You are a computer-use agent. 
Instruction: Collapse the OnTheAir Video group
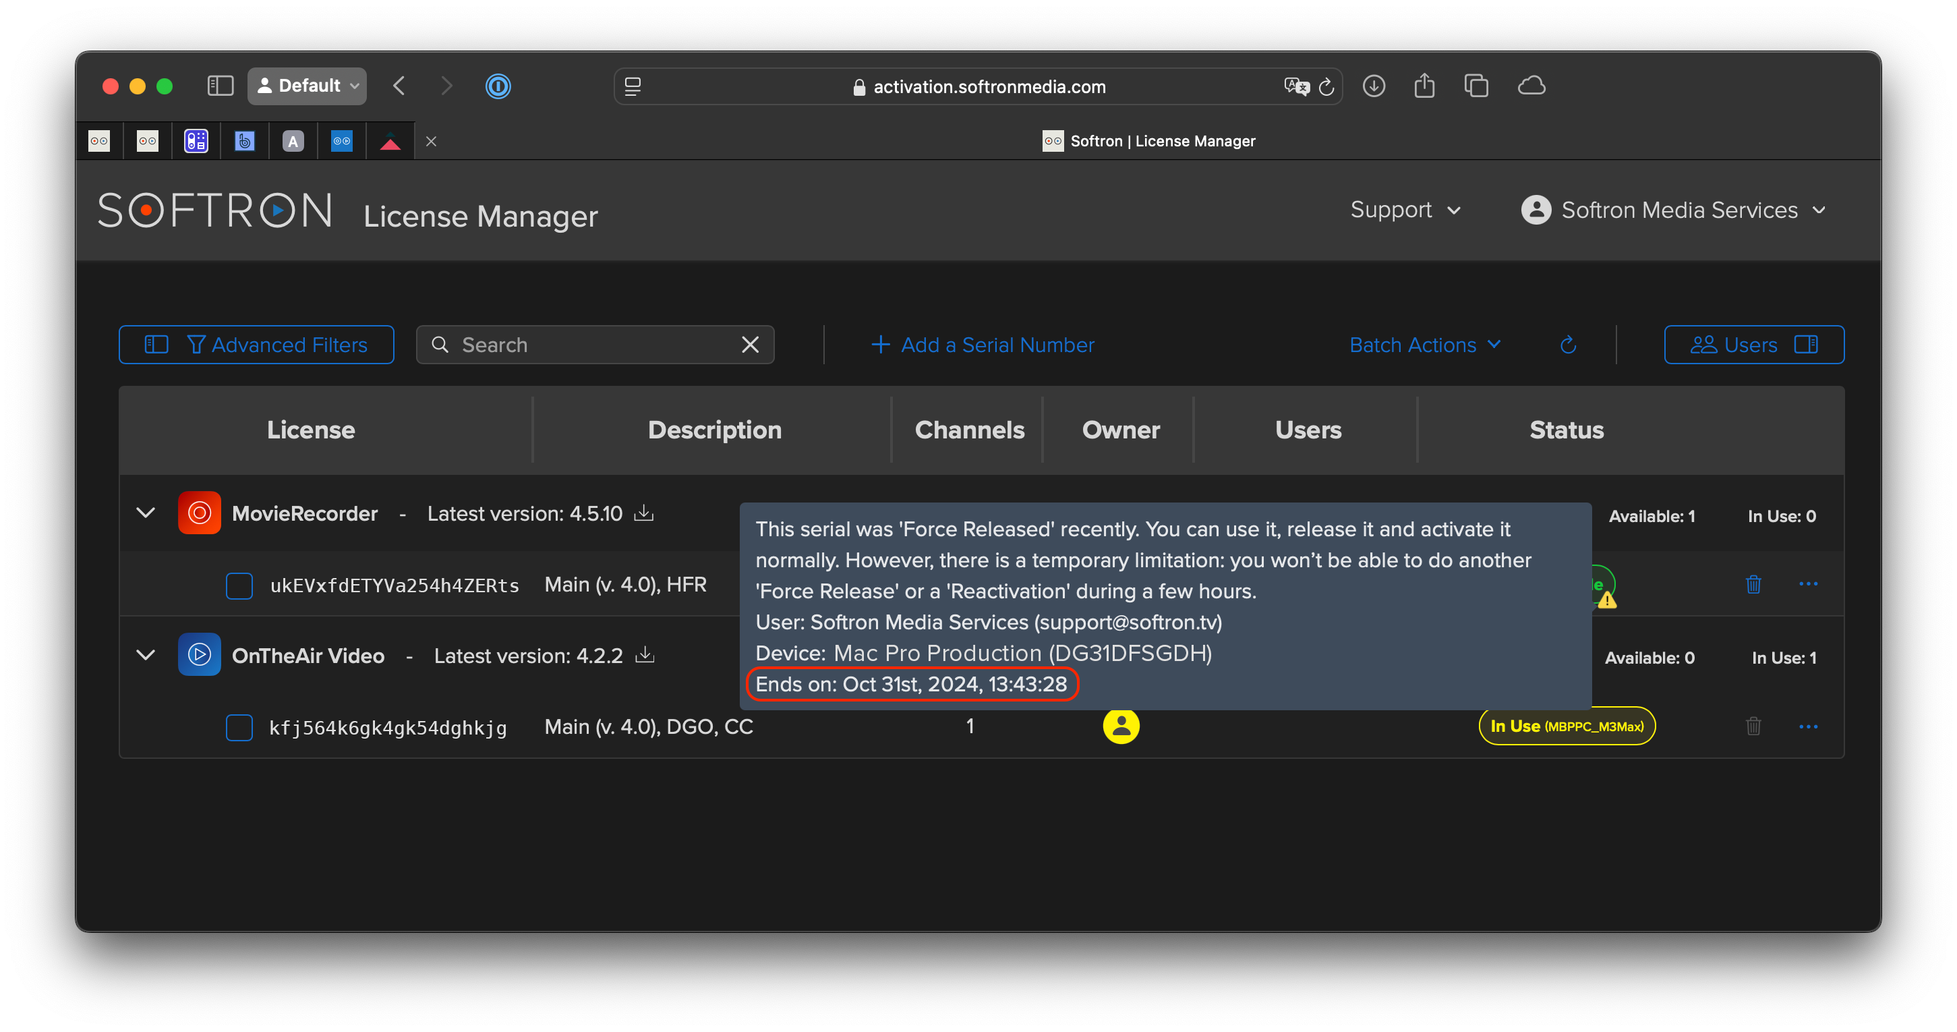coord(146,655)
